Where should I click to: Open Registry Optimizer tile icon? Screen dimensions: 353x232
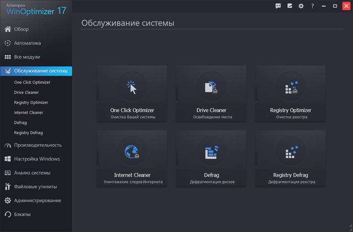coord(290,87)
